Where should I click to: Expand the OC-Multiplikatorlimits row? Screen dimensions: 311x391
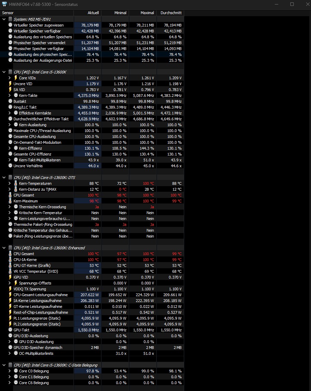pyautogui.click(x=9, y=353)
